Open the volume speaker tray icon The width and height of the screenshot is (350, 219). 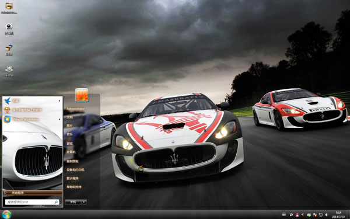[x=326, y=214]
